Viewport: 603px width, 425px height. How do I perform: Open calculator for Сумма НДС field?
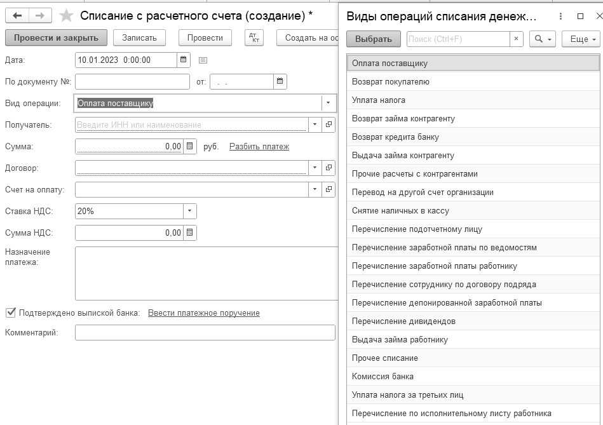pos(190,233)
